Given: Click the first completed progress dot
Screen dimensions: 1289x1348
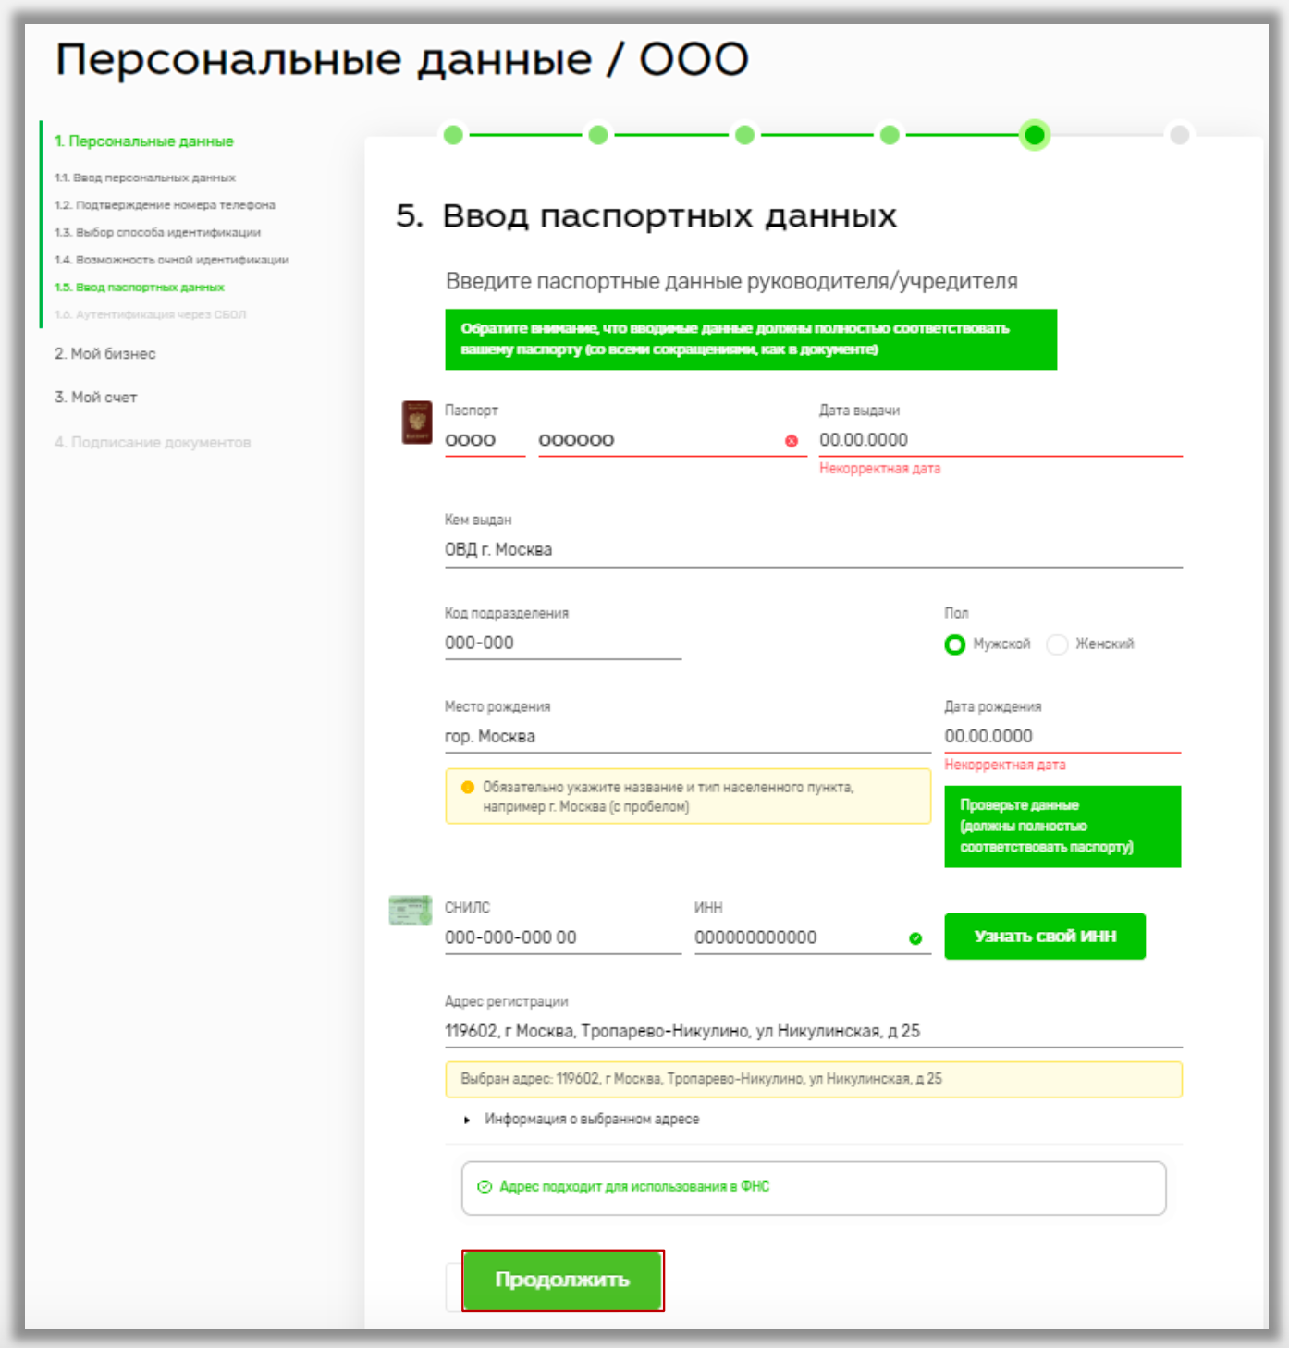Looking at the screenshot, I should point(451,135).
